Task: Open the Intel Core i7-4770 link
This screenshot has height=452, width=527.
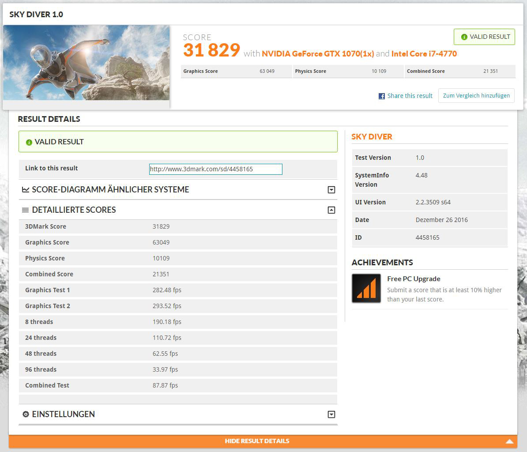Action: tap(424, 54)
